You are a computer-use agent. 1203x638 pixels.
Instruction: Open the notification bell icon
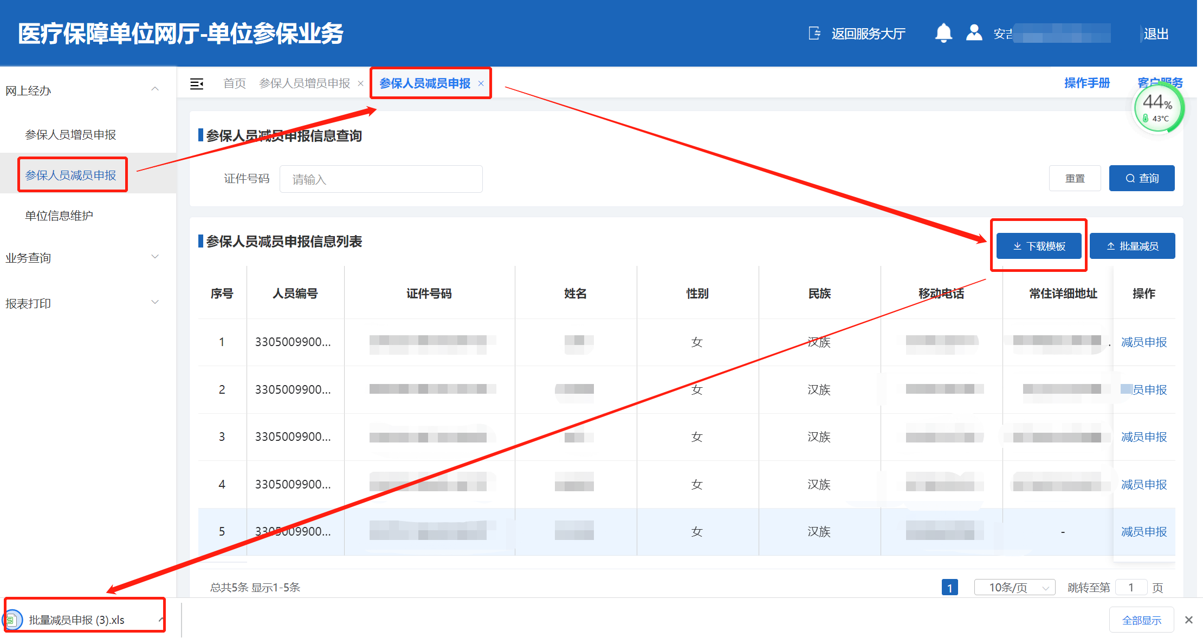(943, 33)
